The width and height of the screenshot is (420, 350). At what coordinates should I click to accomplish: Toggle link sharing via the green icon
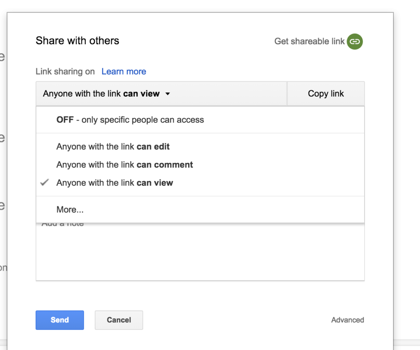(354, 41)
